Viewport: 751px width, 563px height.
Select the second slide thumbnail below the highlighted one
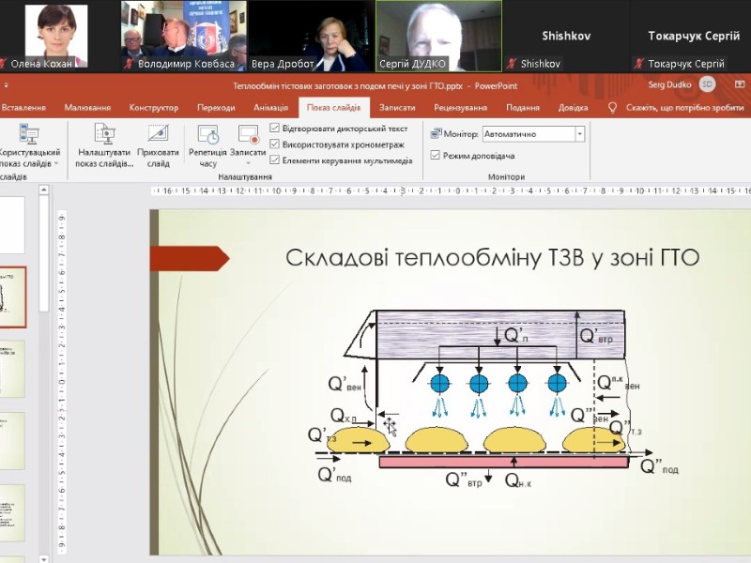pos(13,441)
